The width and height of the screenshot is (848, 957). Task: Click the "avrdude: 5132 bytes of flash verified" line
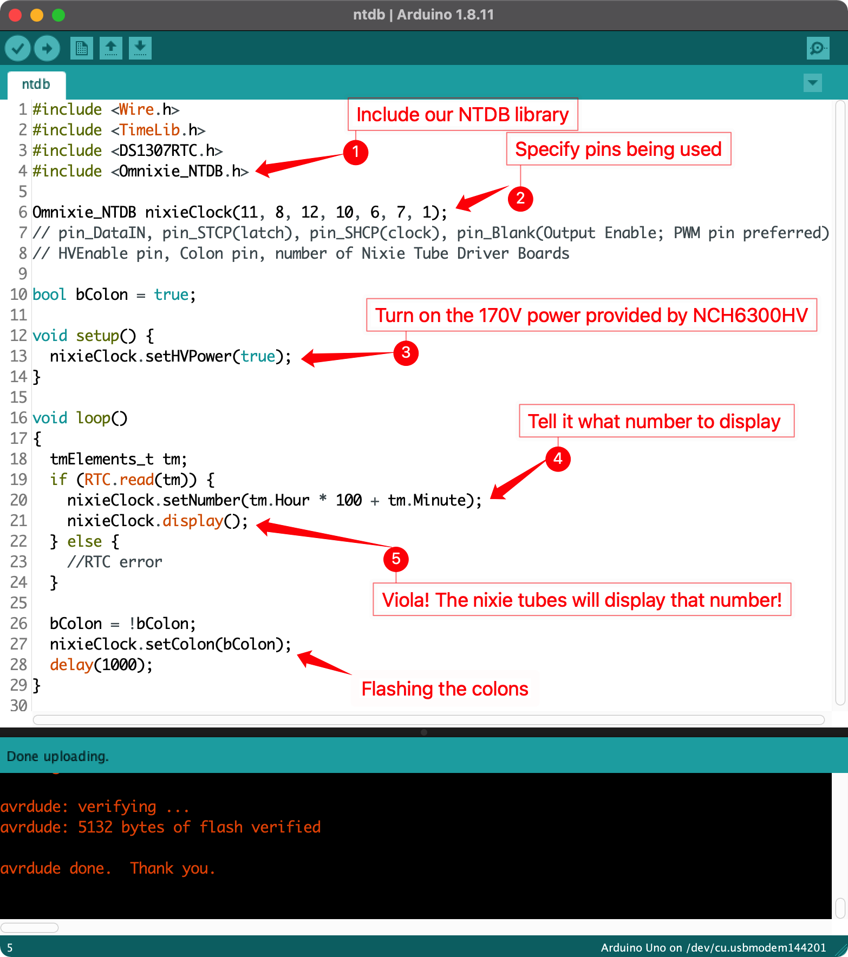pos(161,827)
